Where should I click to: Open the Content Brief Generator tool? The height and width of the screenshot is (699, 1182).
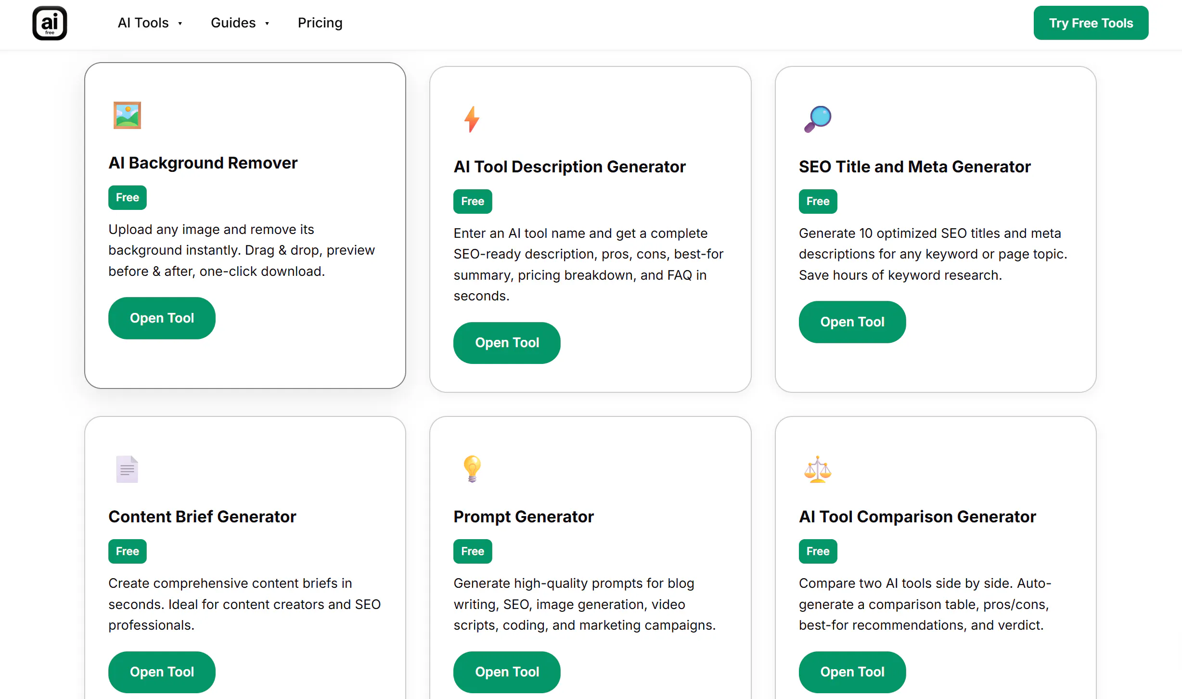162,672
